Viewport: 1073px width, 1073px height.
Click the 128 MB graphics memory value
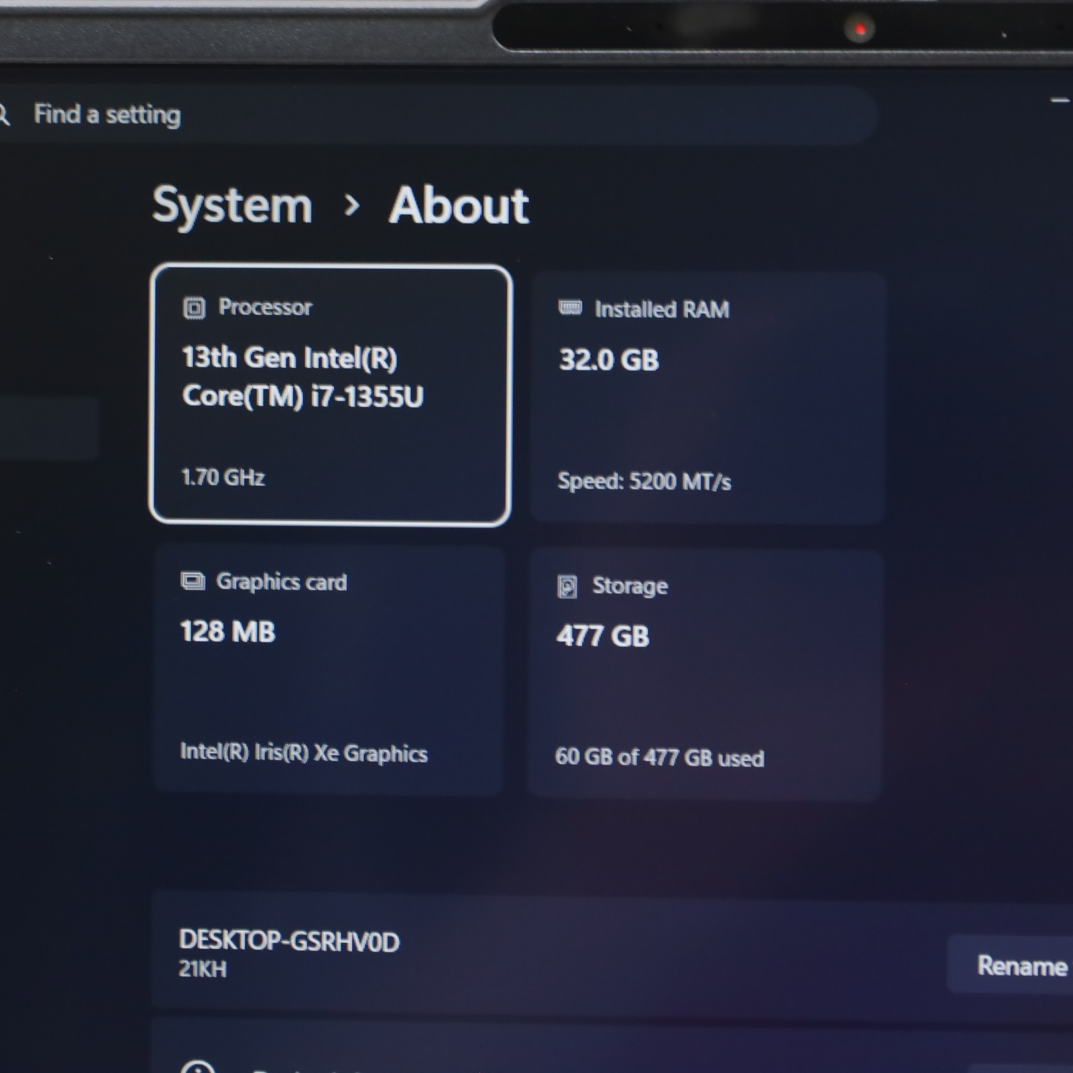click(228, 632)
